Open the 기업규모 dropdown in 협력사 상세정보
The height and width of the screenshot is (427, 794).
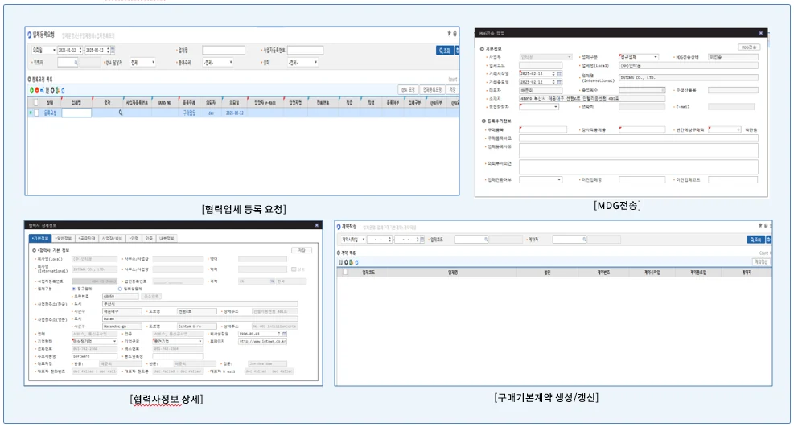[177, 342]
